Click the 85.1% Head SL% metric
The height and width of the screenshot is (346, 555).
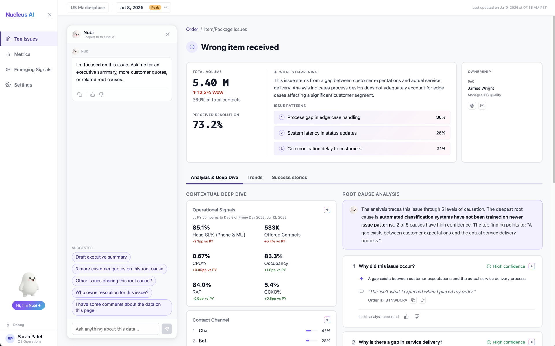point(219,234)
